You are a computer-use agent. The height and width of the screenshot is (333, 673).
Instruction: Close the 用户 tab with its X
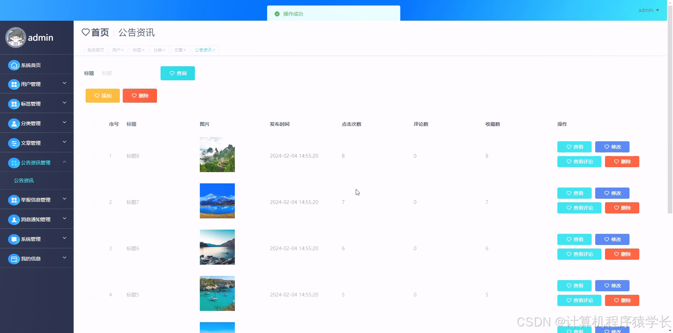pyautogui.click(x=123, y=50)
